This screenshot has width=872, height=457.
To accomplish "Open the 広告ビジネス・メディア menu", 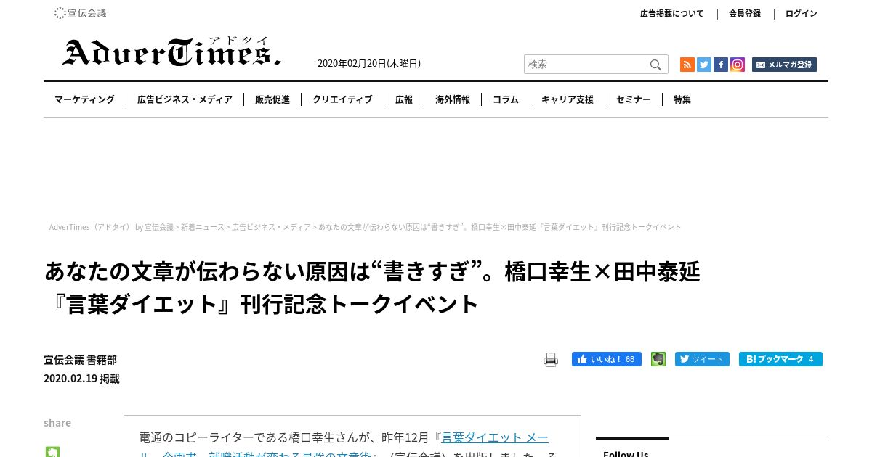I will 185,99.
